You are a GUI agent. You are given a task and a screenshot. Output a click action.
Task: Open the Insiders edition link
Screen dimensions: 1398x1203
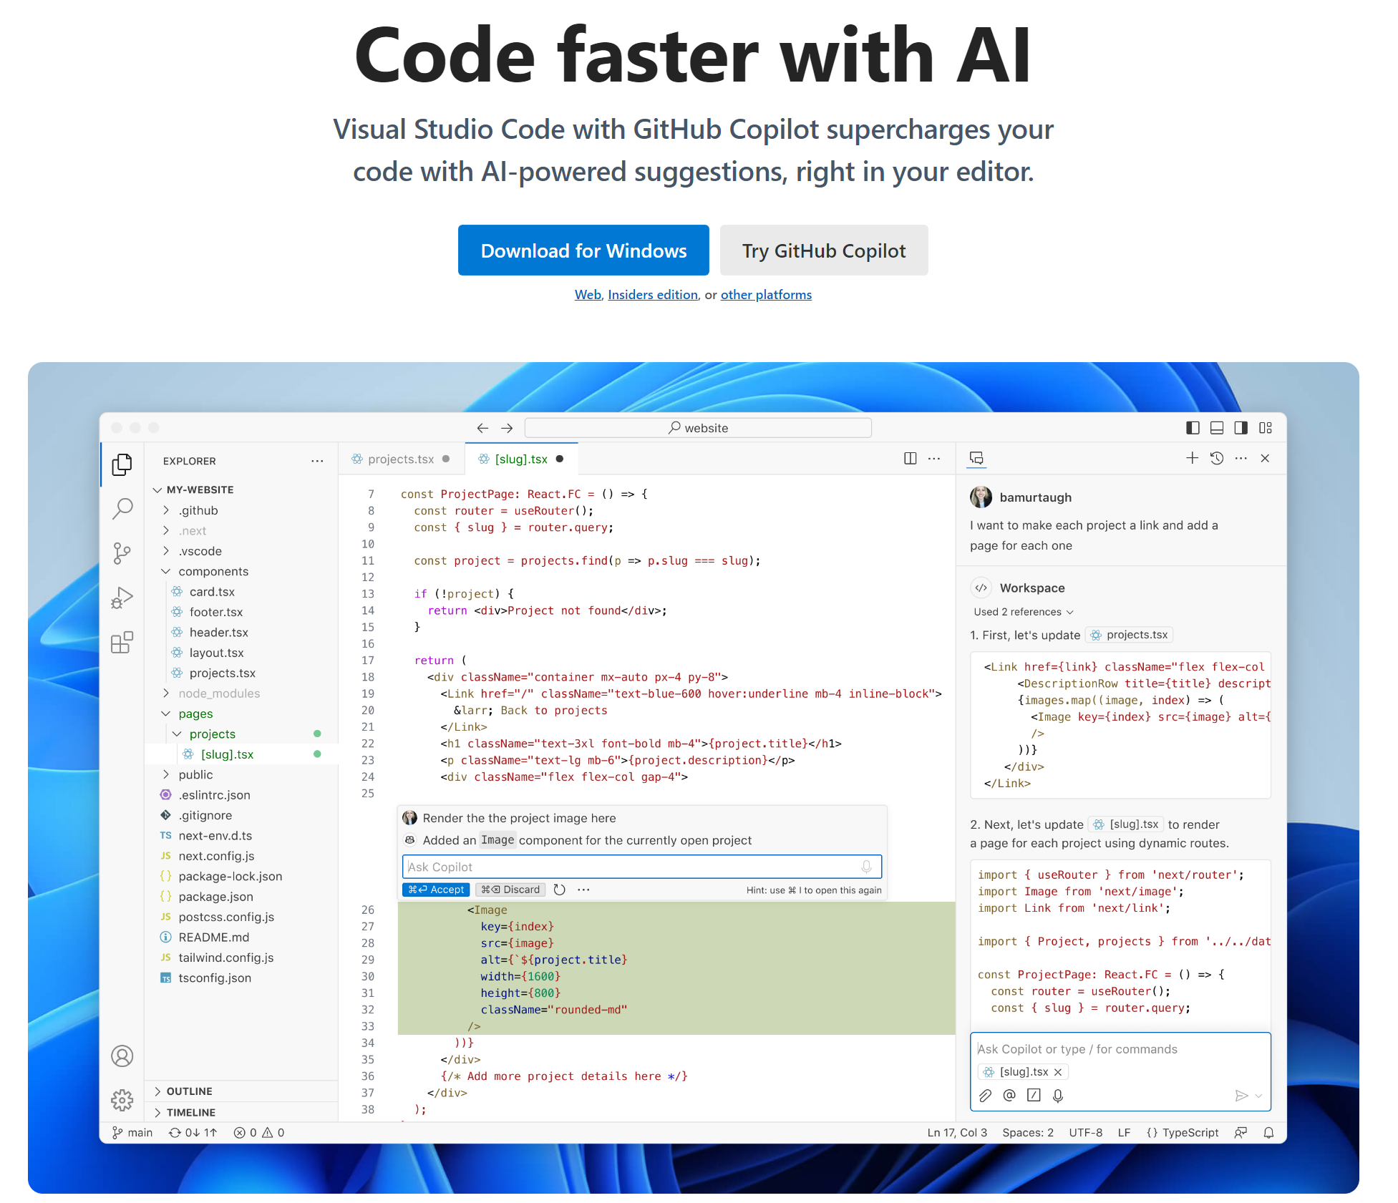point(652,294)
